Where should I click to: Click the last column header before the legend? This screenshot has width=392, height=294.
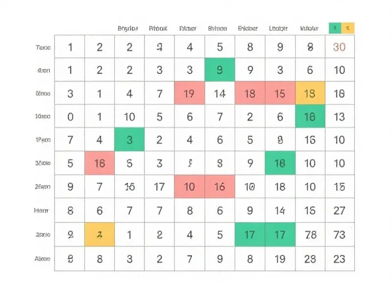[309, 28]
